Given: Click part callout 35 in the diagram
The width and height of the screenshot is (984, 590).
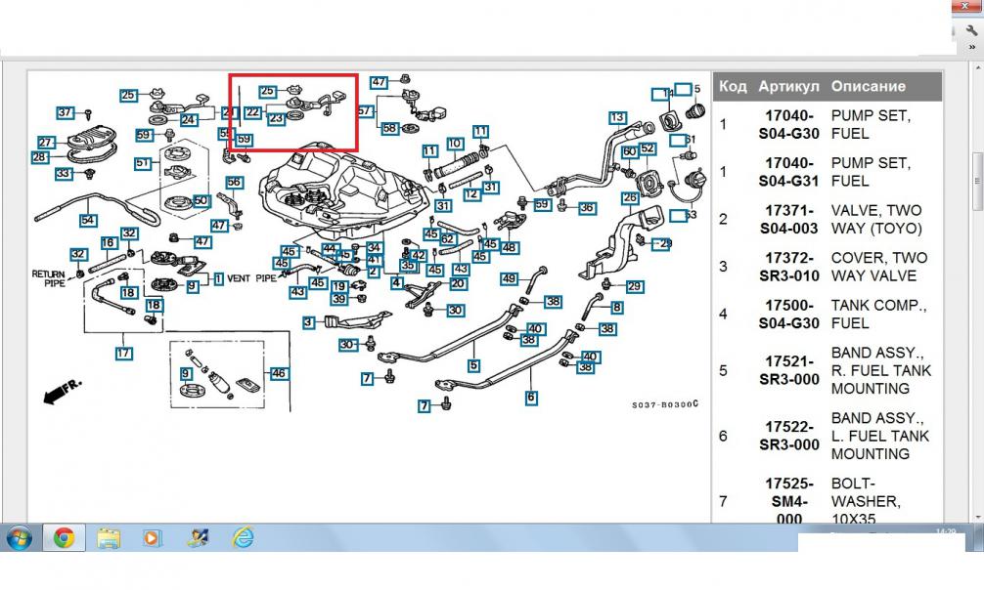Looking at the screenshot, I should tap(409, 266).
